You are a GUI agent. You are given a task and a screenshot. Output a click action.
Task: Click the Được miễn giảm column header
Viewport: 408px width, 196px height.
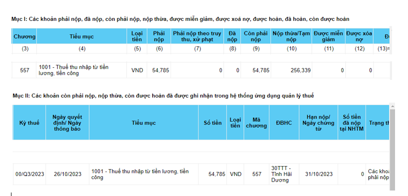[329, 36]
